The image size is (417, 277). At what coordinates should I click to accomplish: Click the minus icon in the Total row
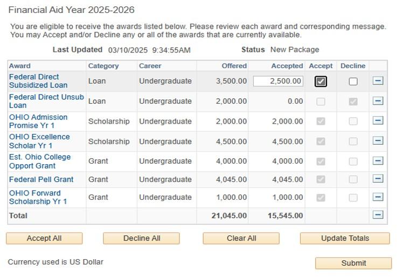coord(378,215)
